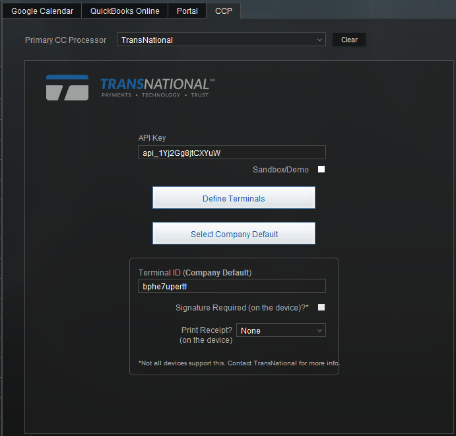This screenshot has height=436, width=456.
Task: Activate the CCP tab
Action: click(223, 11)
